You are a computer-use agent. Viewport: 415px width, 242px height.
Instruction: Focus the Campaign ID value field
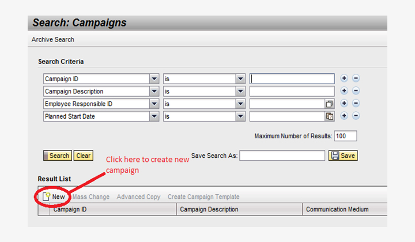tap(292, 79)
